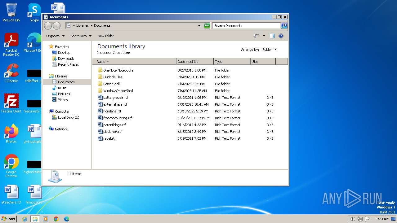
Task: Select the WindowsPowerShell folder icon
Action: point(100,91)
